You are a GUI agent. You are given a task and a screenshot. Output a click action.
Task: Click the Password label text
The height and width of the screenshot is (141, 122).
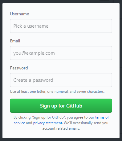tap(19, 68)
